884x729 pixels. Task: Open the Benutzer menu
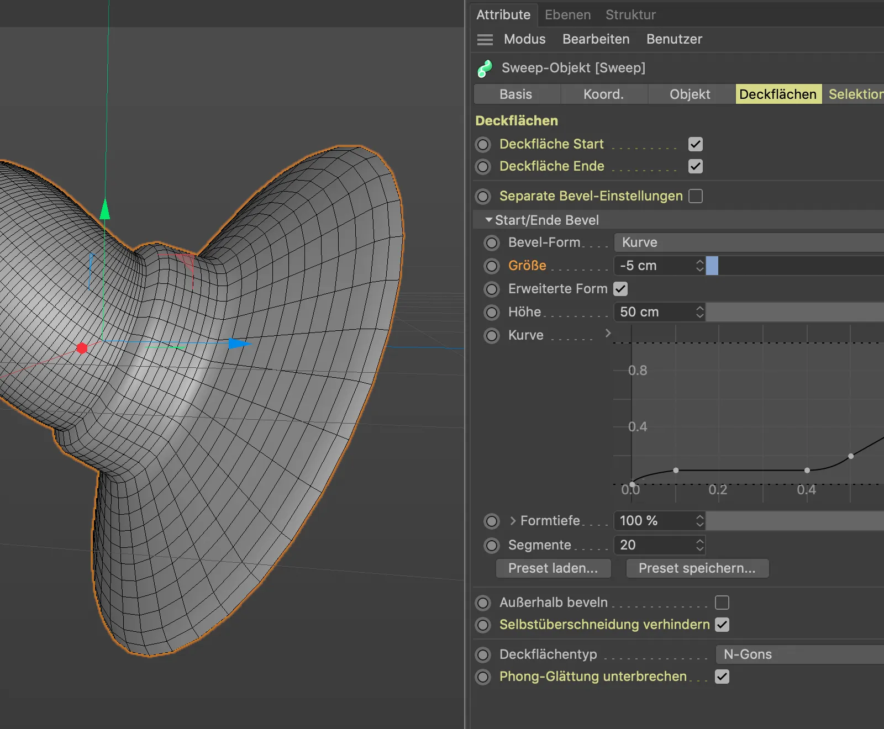click(x=674, y=39)
